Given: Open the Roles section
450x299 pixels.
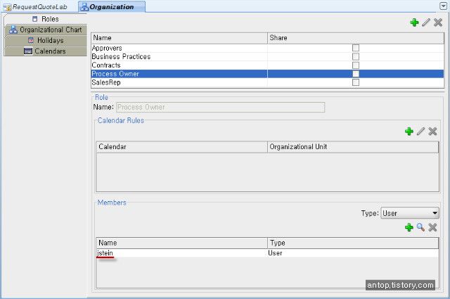Looking at the screenshot, I should pos(46,19).
